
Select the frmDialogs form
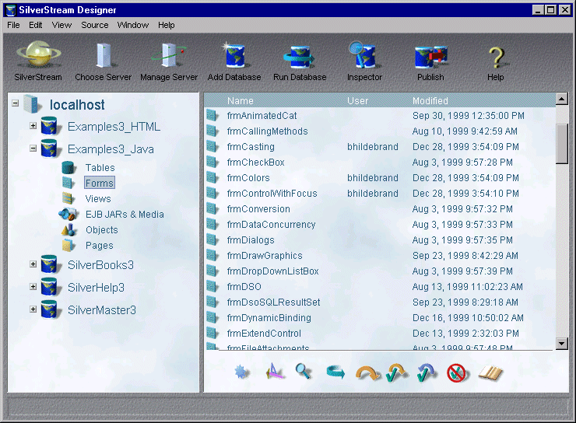[251, 240]
